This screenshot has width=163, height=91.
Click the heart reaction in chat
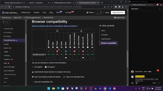point(158,71)
